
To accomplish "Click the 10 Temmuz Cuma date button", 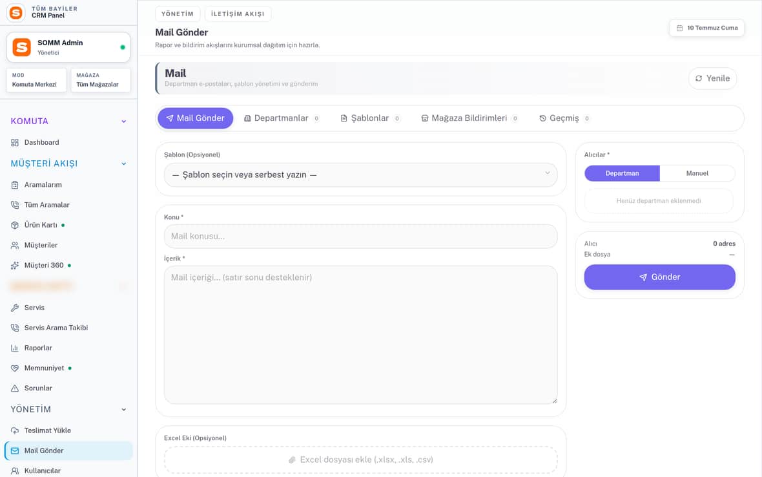I will pyautogui.click(x=706, y=28).
